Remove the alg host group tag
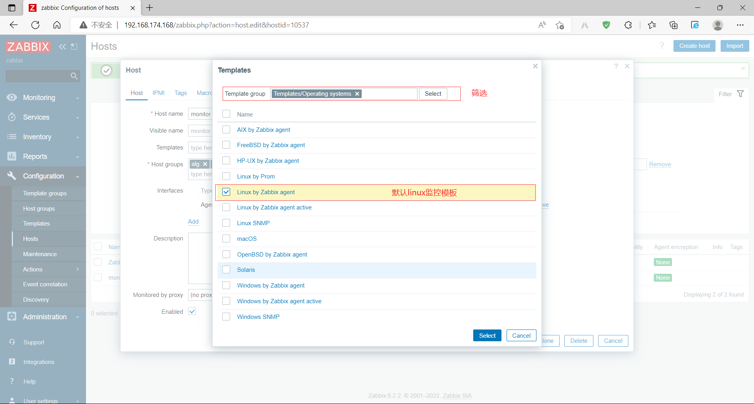This screenshot has width=754, height=404. [x=205, y=164]
